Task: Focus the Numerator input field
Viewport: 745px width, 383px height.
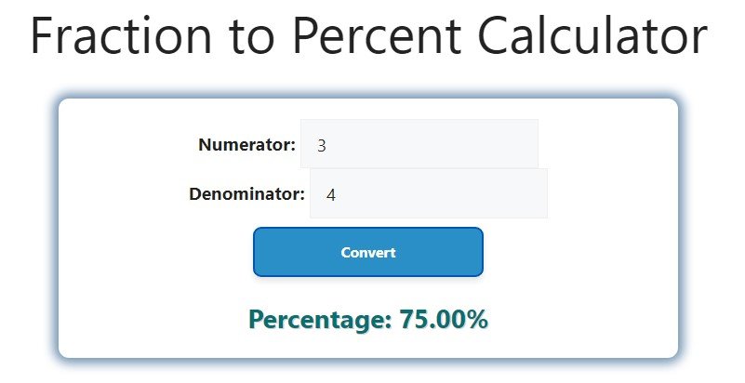Action: tap(419, 145)
